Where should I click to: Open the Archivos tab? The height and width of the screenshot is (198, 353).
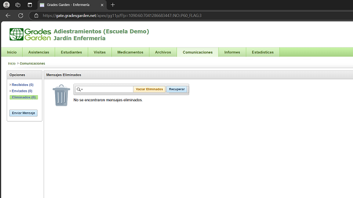tap(163, 52)
